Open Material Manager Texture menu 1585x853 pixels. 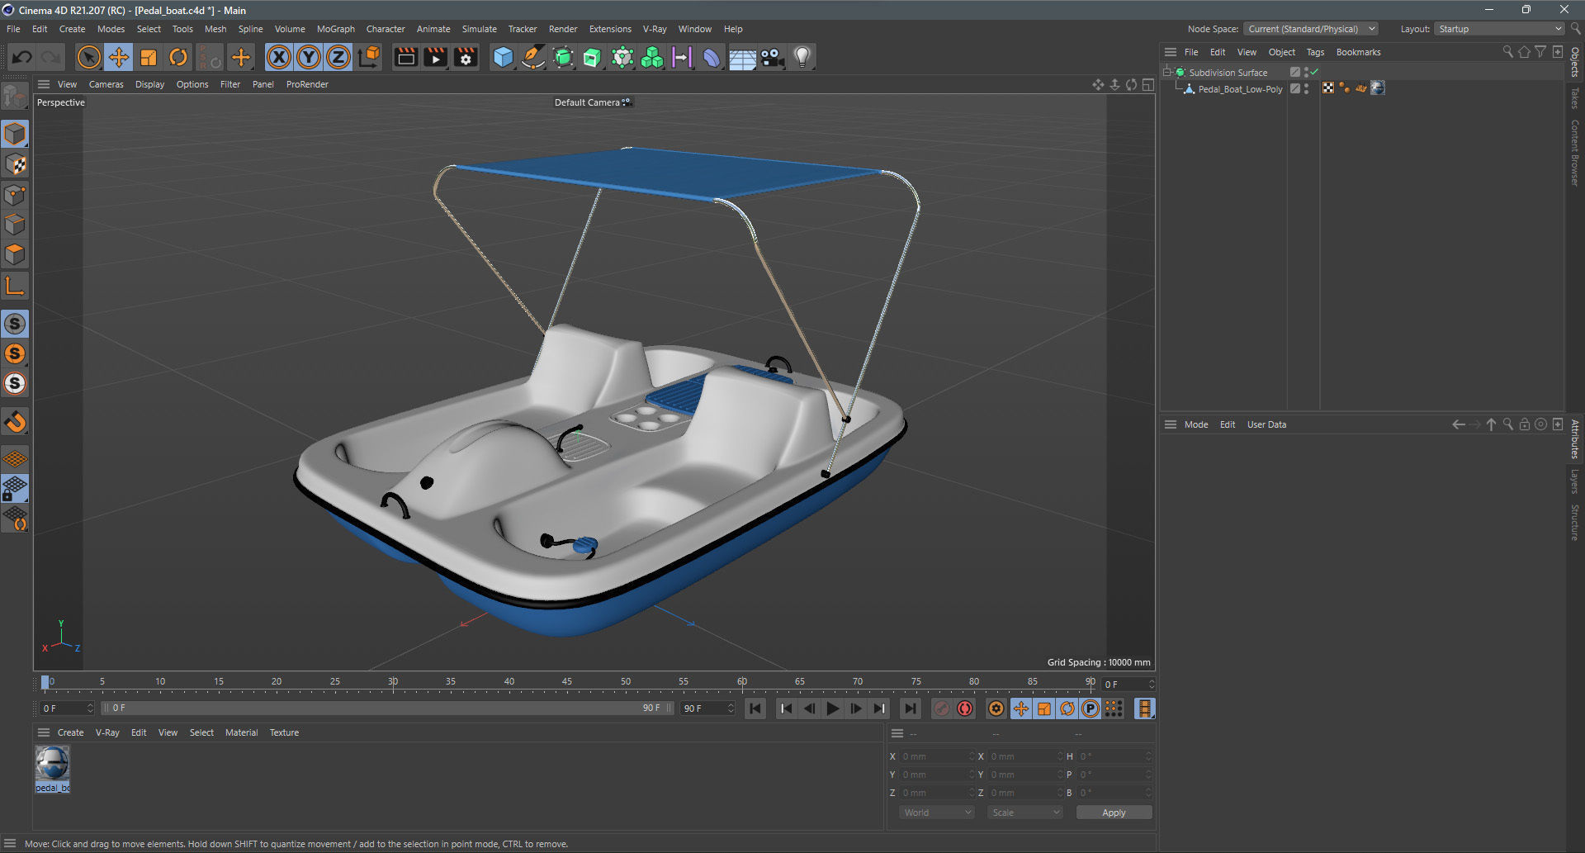tap(284, 732)
